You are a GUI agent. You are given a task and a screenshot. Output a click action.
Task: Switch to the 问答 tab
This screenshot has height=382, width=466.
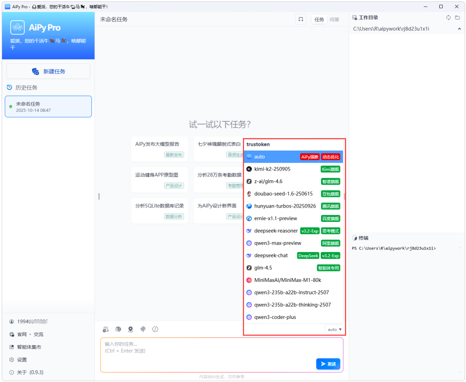[334, 19]
